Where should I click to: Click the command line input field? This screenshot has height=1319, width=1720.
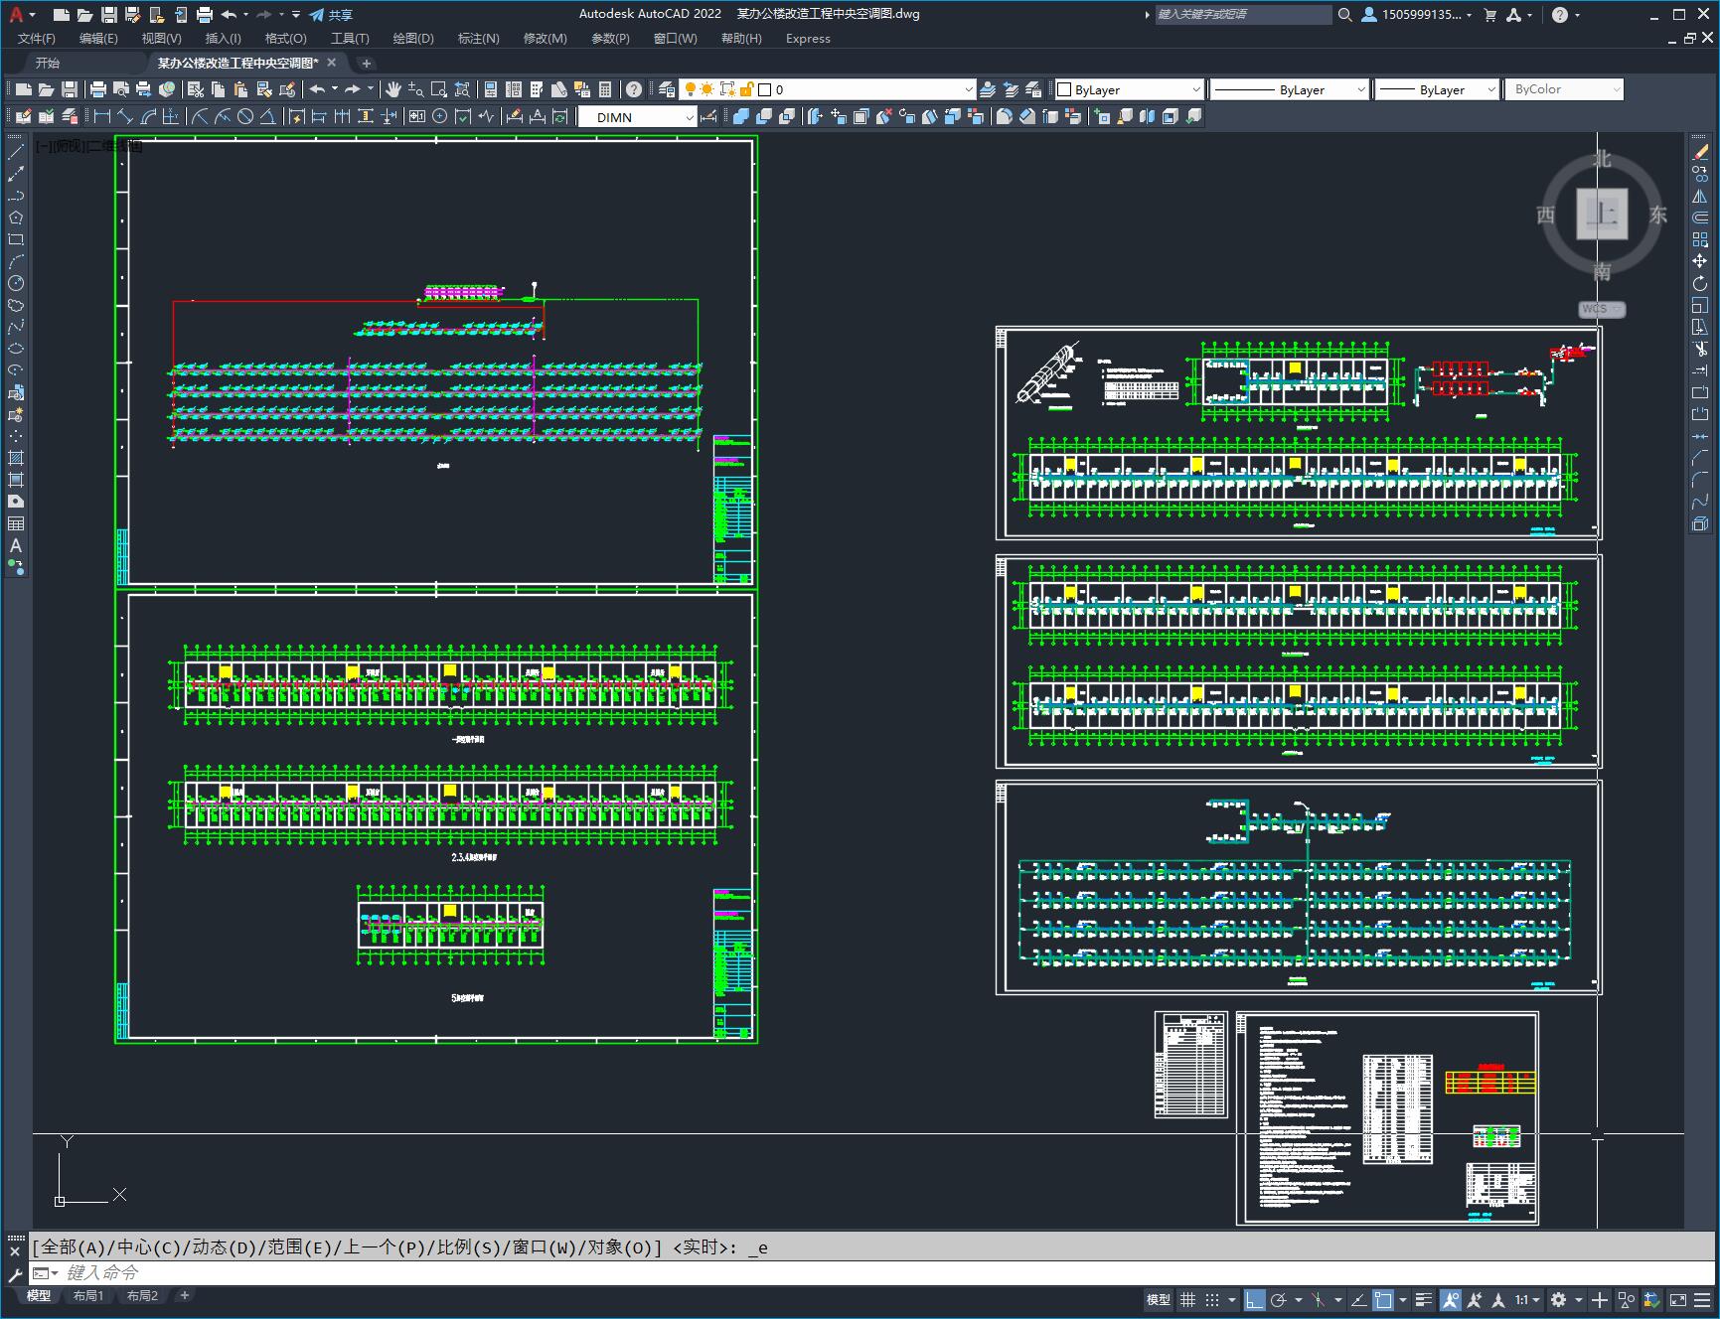coord(874,1272)
